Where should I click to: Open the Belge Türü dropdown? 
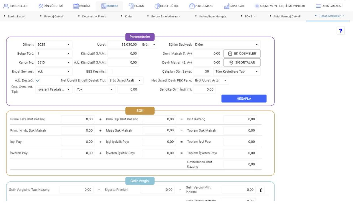click(x=54, y=53)
